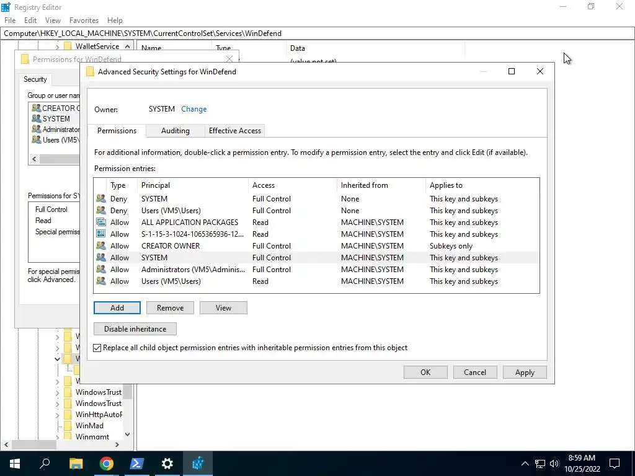Click the Deny Users entry's group icon
The width and height of the screenshot is (635, 476).
101,211
